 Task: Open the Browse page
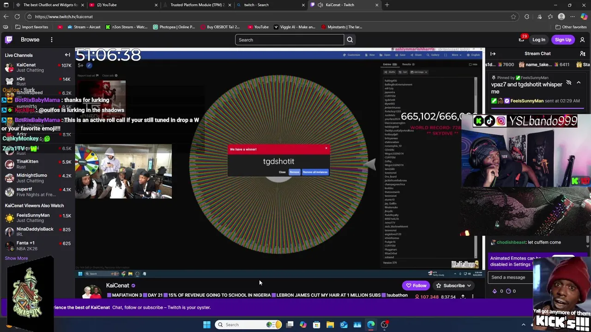tap(30, 40)
